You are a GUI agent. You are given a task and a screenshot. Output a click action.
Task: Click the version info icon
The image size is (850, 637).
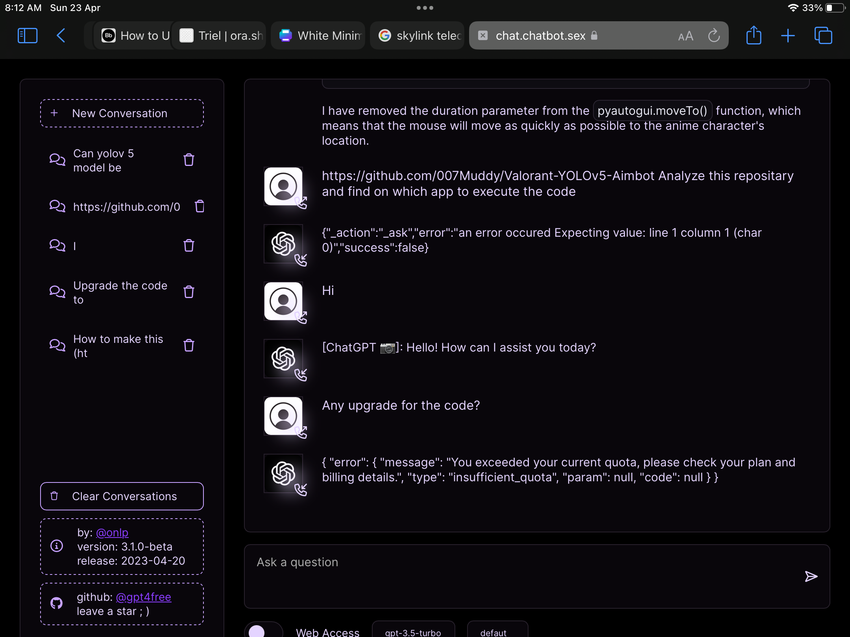[57, 546]
